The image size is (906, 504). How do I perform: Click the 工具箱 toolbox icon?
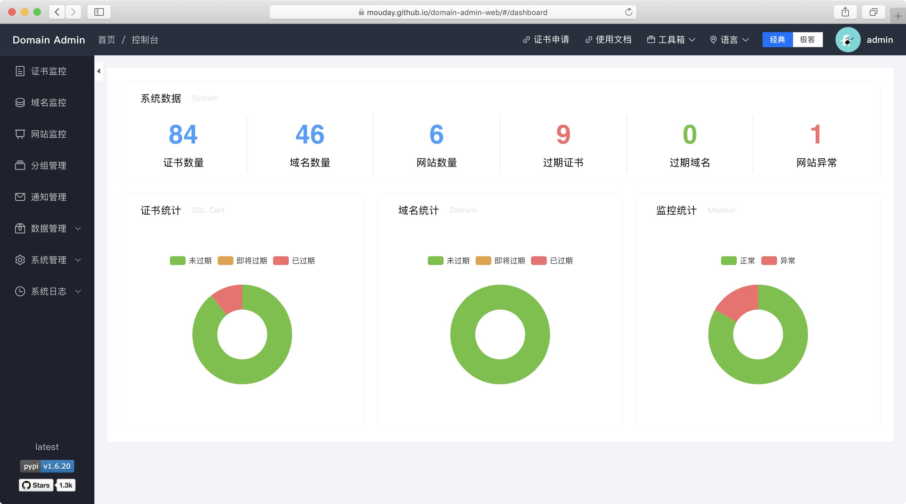tap(652, 39)
